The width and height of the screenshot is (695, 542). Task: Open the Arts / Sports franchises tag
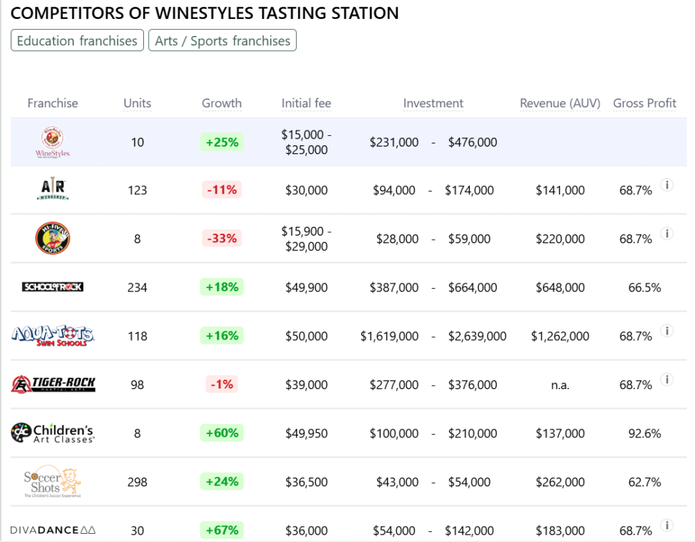pyautogui.click(x=223, y=40)
